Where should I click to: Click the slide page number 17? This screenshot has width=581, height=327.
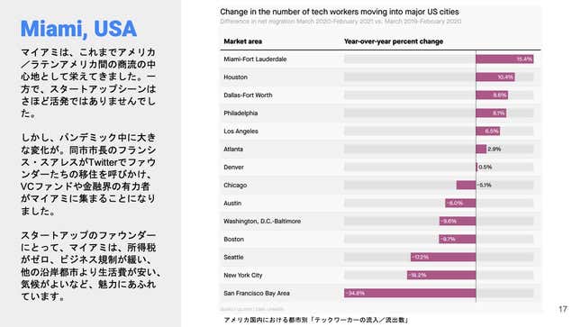[x=563, y=309]
